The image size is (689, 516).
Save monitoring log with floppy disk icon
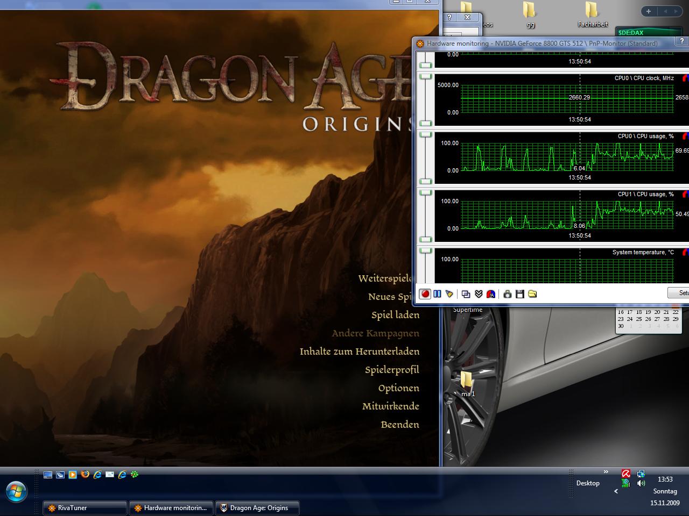[519, 294]
